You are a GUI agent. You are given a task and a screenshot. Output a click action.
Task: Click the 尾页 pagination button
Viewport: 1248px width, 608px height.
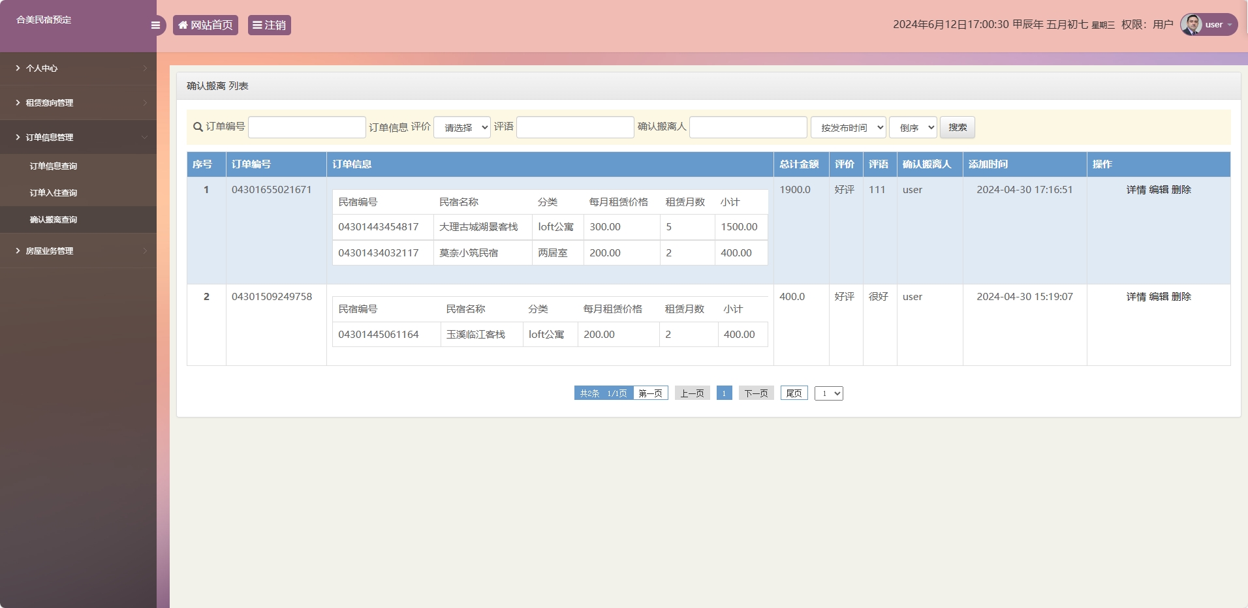[x=794, y=393]
